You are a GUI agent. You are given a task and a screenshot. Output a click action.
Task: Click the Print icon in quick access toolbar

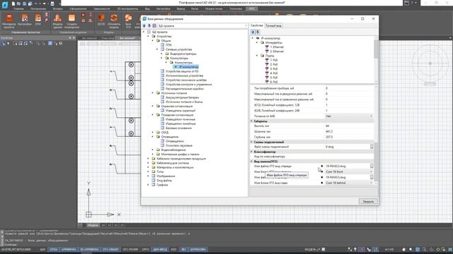coord(52,4)
